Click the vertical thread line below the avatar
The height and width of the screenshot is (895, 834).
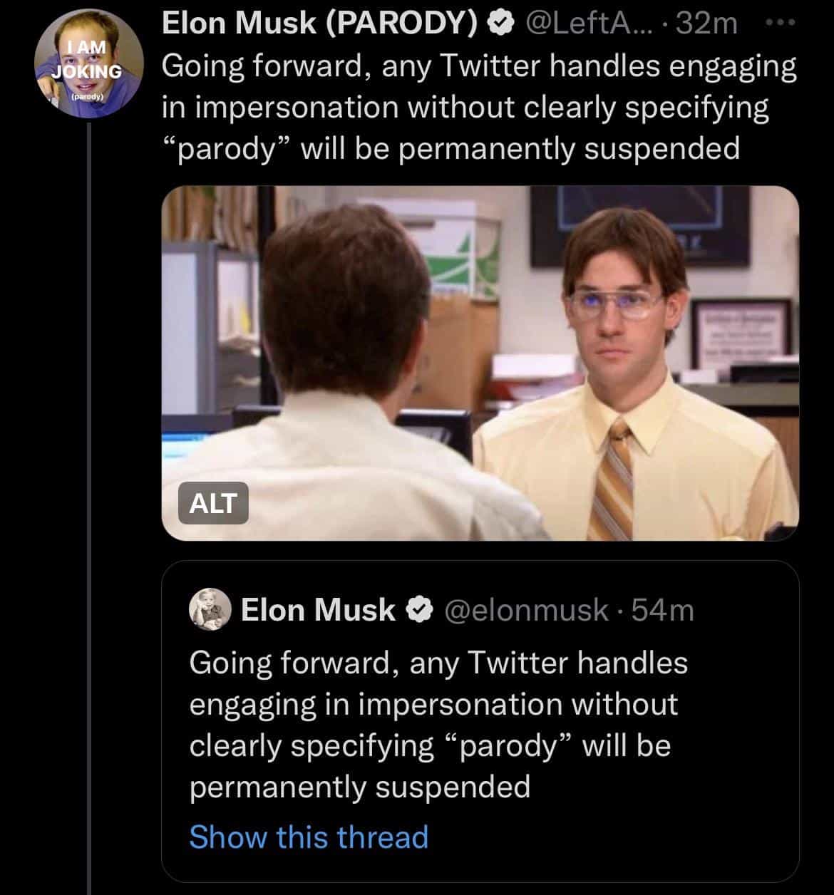click(x=90, y=499)
